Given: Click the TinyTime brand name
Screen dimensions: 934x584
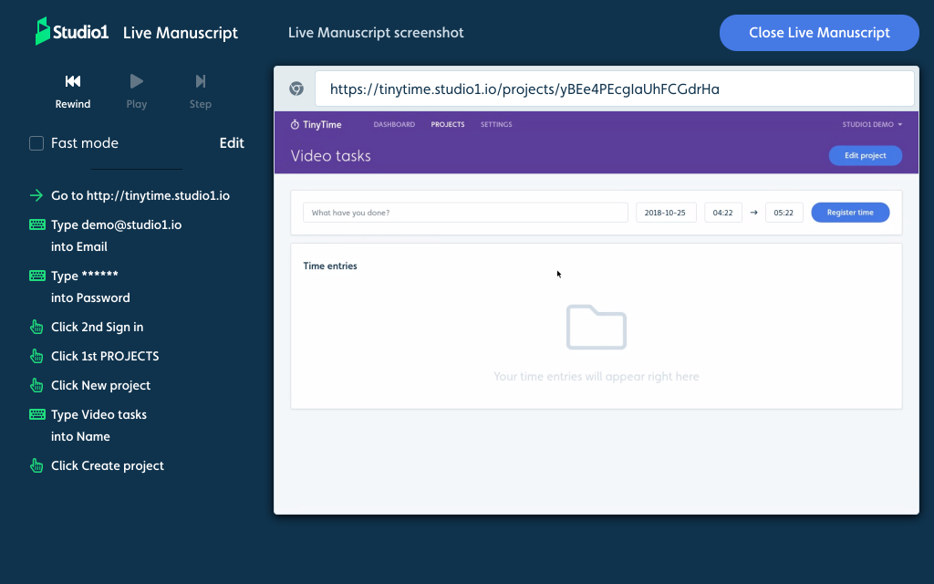Looking at the screenshot, I should click(x=322, y=124).
